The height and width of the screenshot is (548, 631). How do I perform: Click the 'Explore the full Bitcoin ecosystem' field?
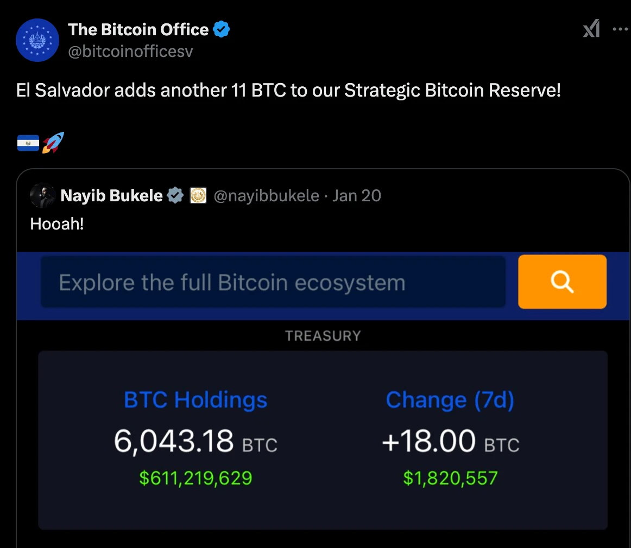coord(273,282)
